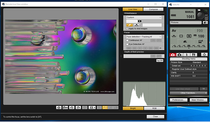Image resolution: width=210 pixels, height=122 pixels.
Task: Toggle the Kelvin K color temperature button
Action: (x=140, y=21)
